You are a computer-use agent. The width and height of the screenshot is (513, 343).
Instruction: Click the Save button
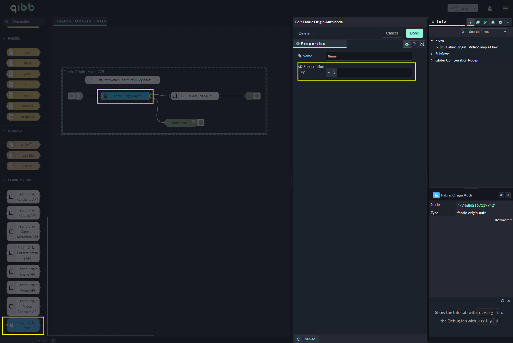coord(460,8)
